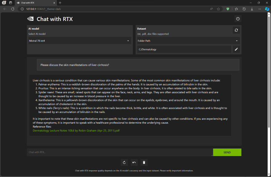The height and width of the screenshot is (177, 271).
Task: Undo the last chat message
Action: click(134, 163)
